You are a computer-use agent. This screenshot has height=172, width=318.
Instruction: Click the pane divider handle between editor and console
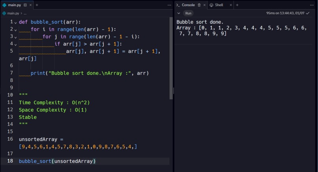[x=174, y=91]
